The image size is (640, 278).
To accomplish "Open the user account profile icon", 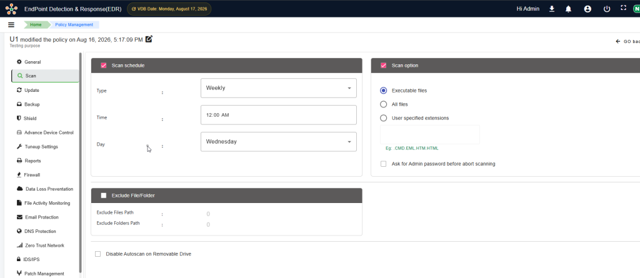I will [587, 9].
